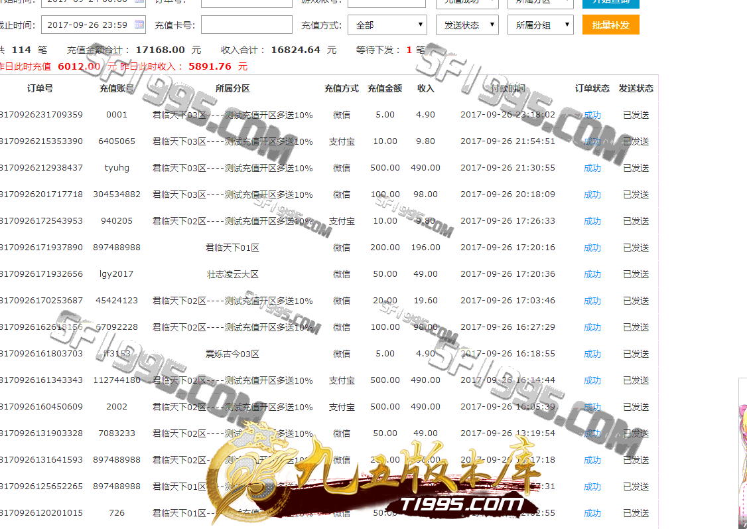Screen dimensions: 747x529
Task: Click recharge amount 20.00
Action: (385, 301)
